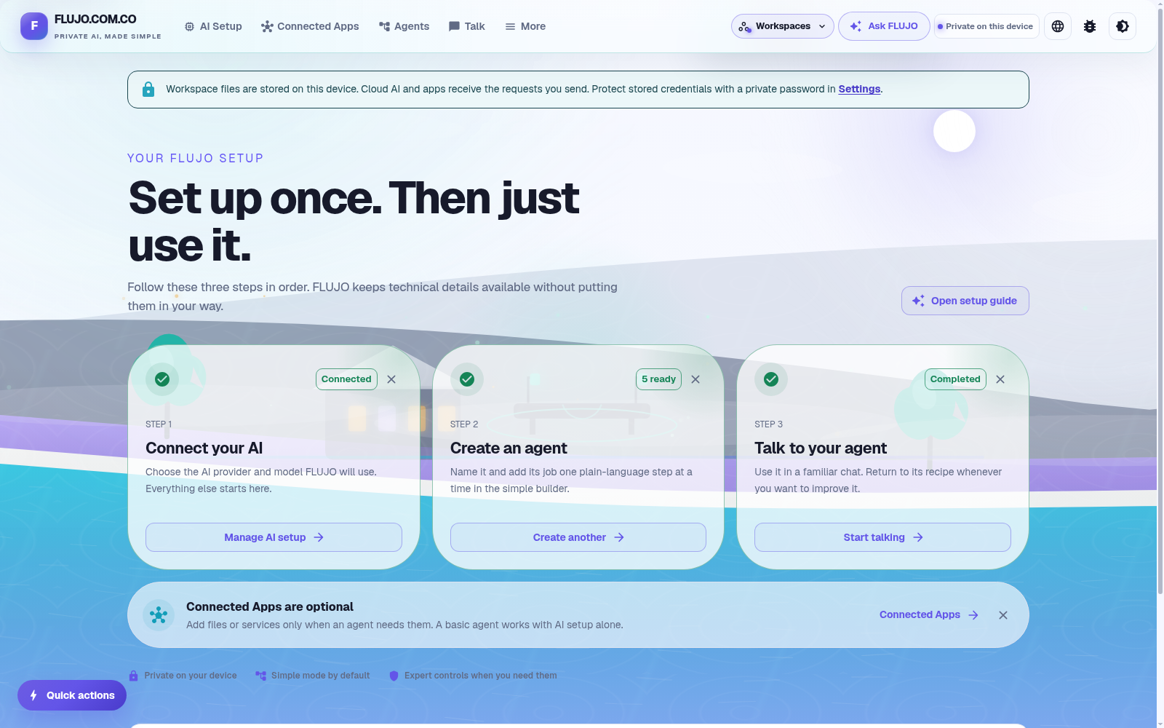Click the 5 ready status badge

(658, 379)
